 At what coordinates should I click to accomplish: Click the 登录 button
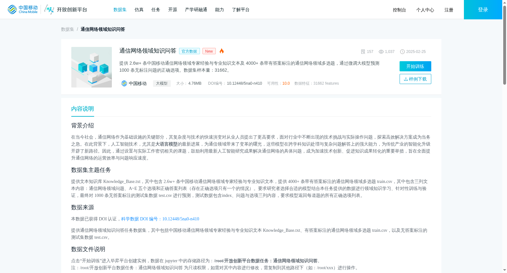pyautogui.click(x=483, y=10)
